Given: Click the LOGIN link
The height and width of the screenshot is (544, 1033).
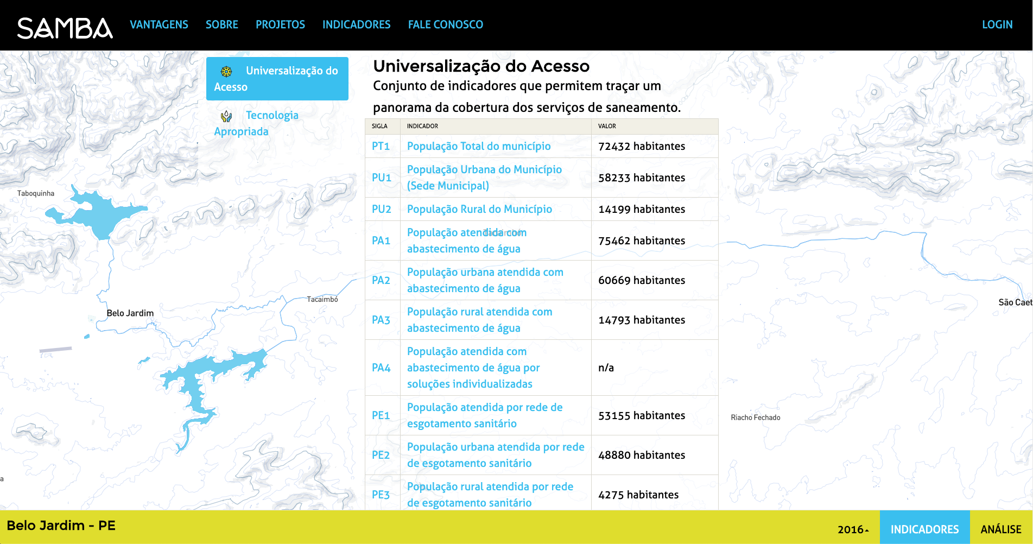Looking at the screenshot, I should (x=997, y=24).
